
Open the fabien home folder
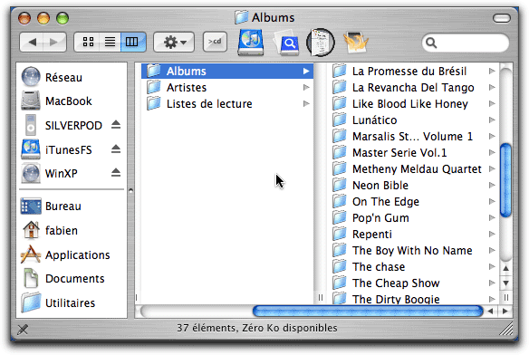(x=50, y=231)
